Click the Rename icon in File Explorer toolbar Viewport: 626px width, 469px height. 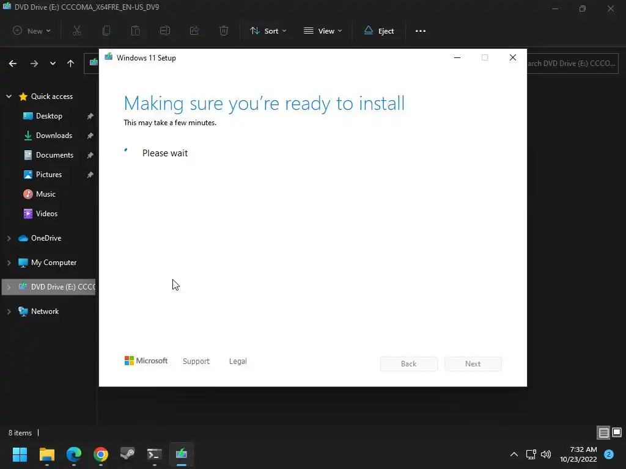[165, 31]
